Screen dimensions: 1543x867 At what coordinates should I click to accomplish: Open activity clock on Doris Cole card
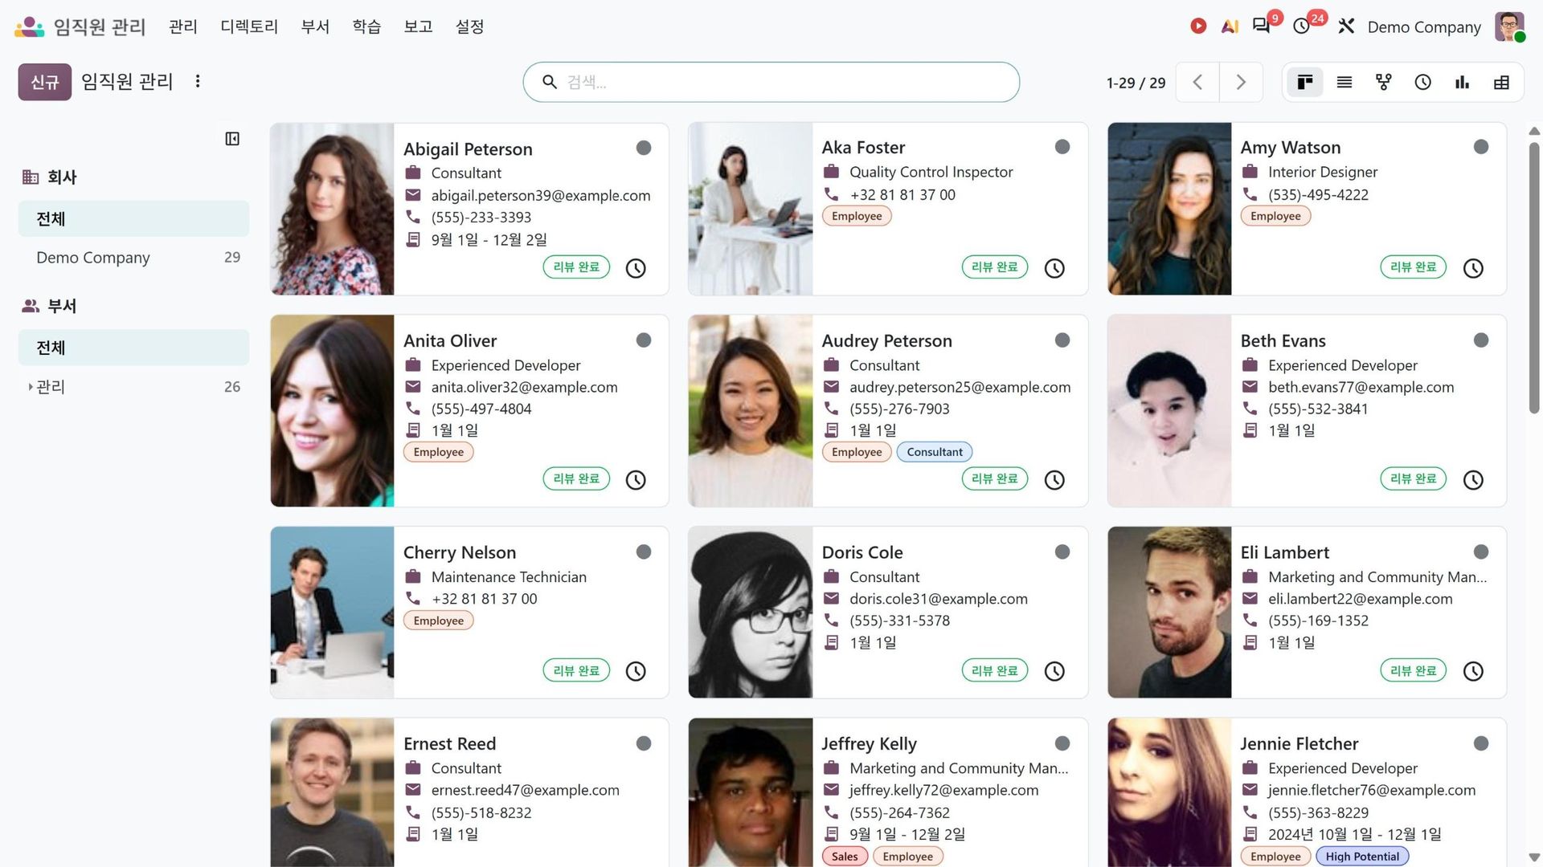(x=1054, y=671)
